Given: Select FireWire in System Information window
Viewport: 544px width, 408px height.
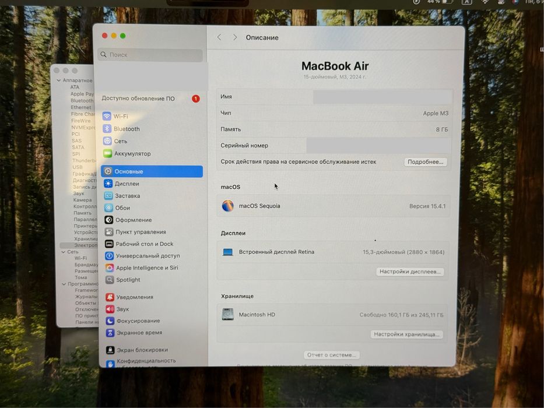Looking at the screenshot, I should pos(81,121).
